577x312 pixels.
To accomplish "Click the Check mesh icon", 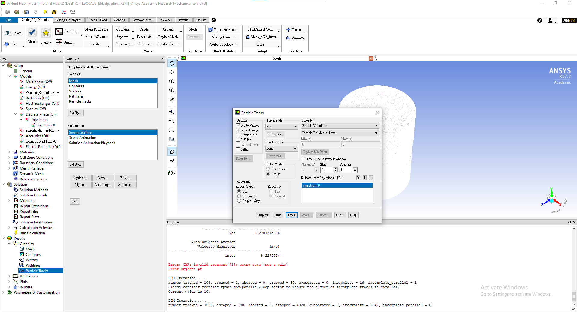I will click(32, 32).
